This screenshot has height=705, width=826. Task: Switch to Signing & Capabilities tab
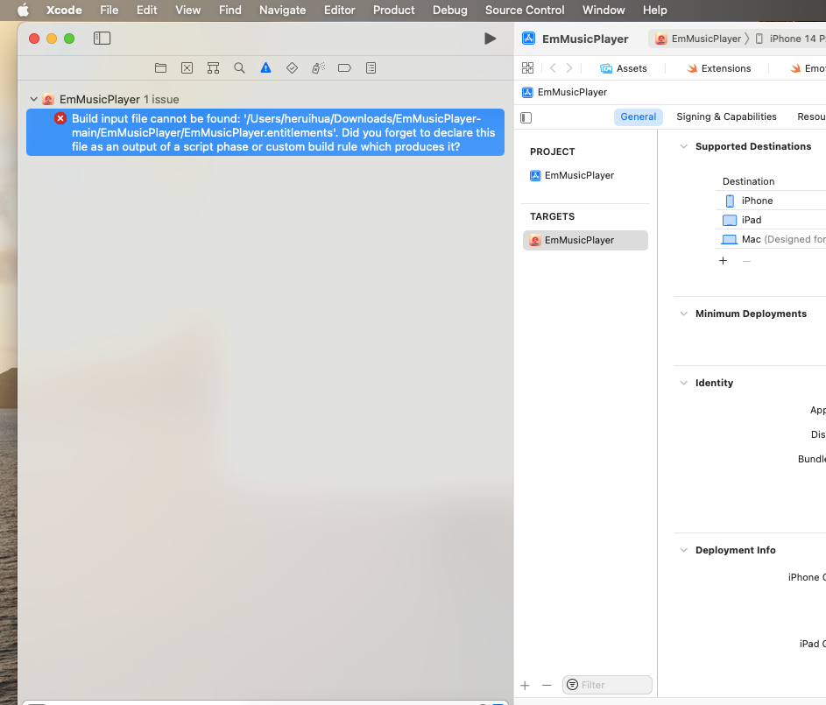coord(726,116)
